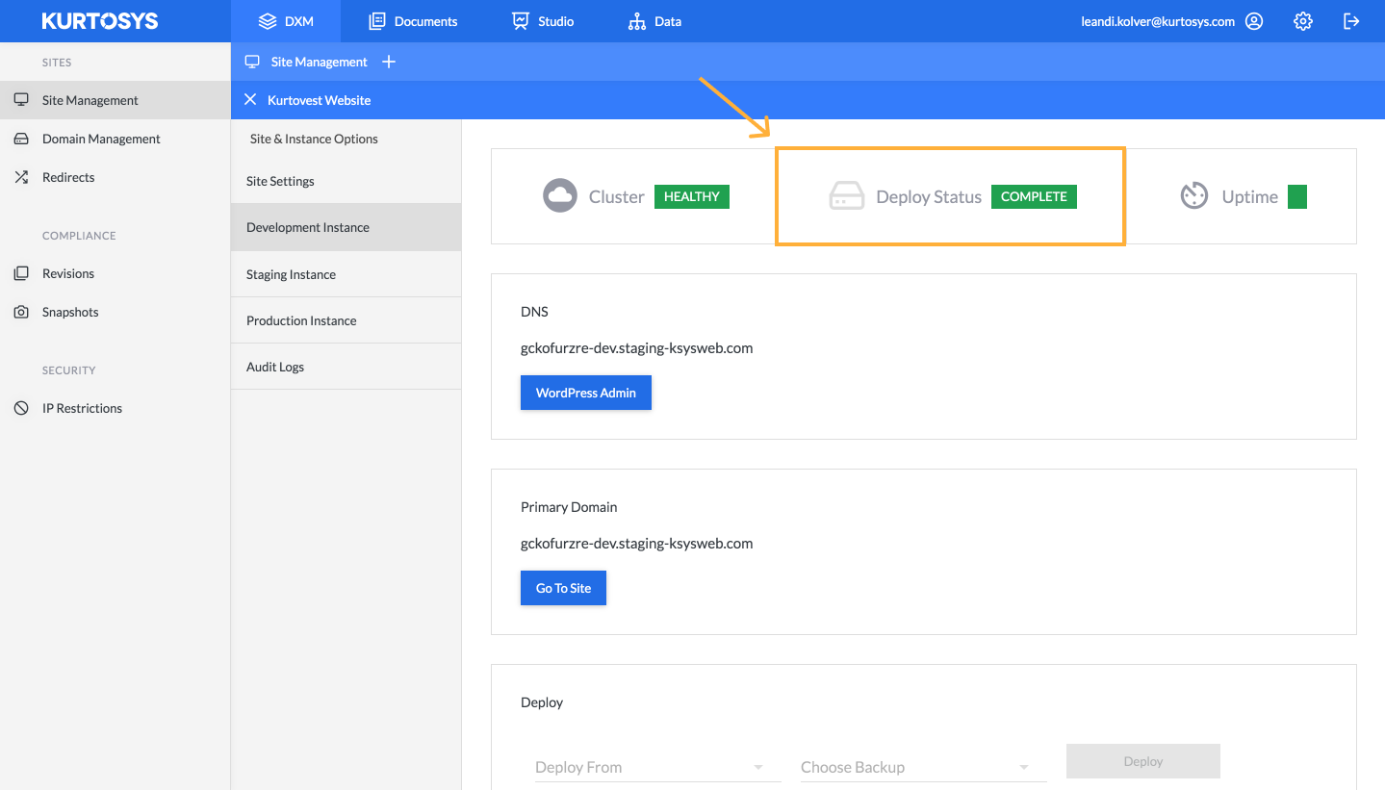Click the Kurtovest Website title
The height and width of the screenshot is (790, 1385).
pyautogui.click(x=320, y=100)
